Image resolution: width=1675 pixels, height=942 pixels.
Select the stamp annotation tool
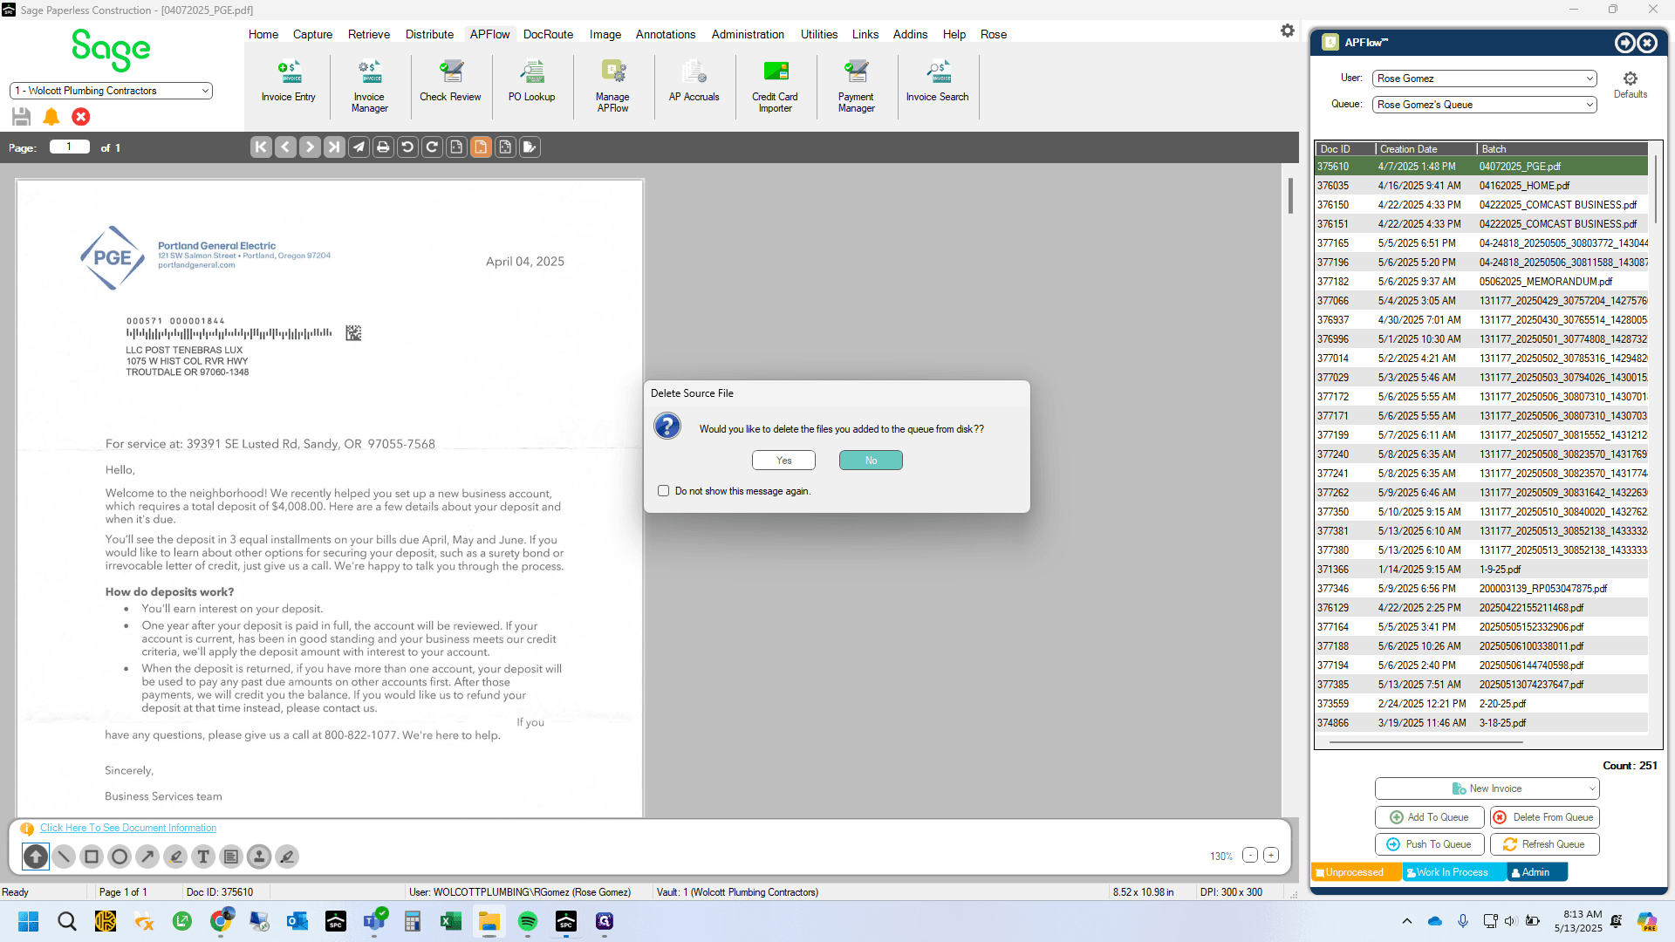(259, 857)
